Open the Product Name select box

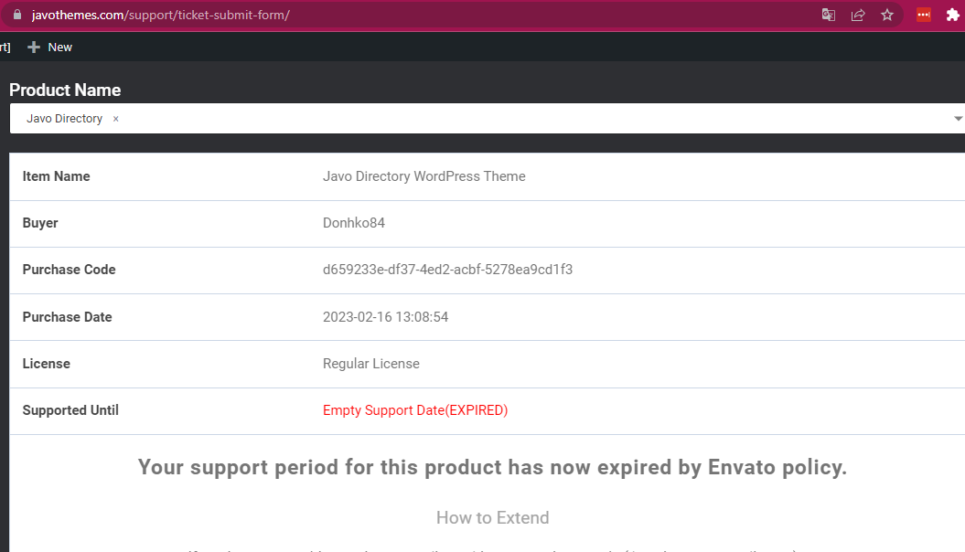pyautogui.click(x=531, y=119)
